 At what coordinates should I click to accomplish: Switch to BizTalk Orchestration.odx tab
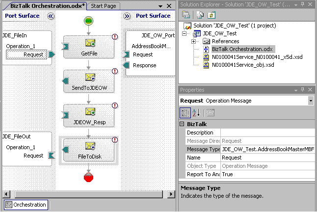[47, 6]
